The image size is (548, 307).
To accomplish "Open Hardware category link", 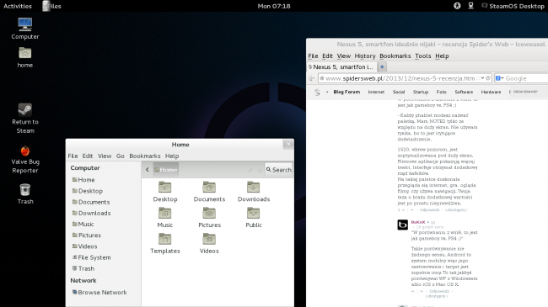I will pyautogui.click(x=491, y=92).
